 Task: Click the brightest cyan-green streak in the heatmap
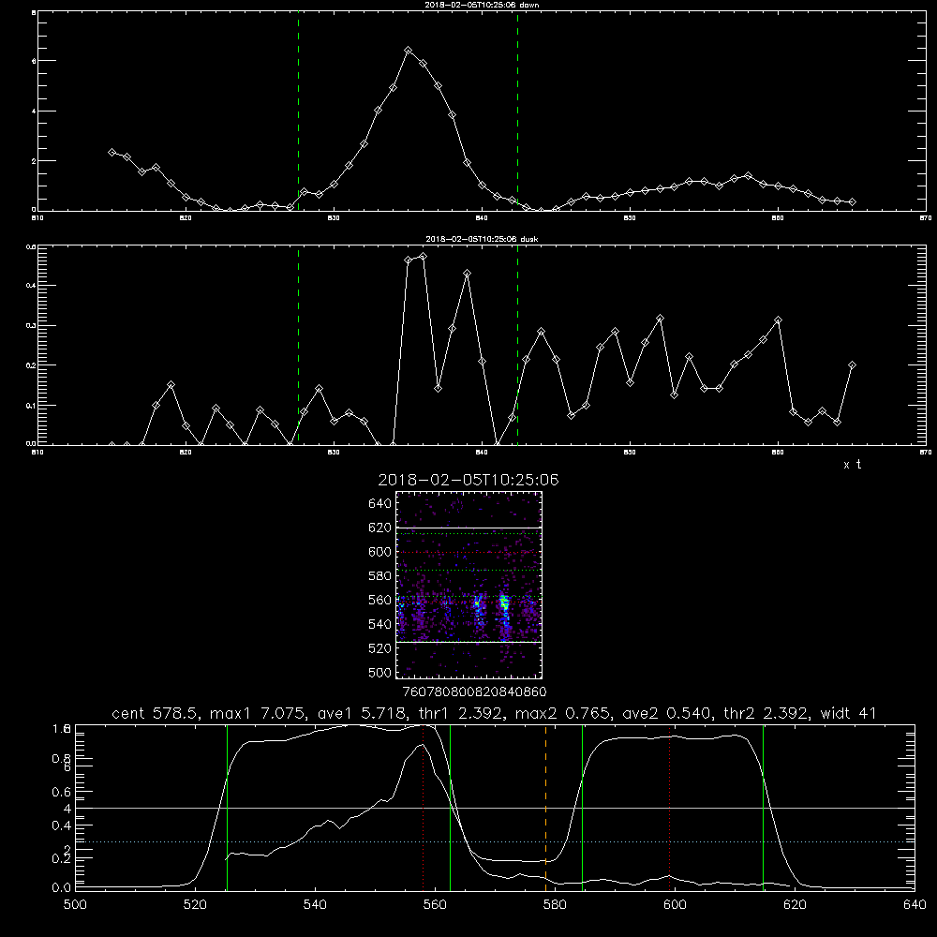tap(504, 604)
